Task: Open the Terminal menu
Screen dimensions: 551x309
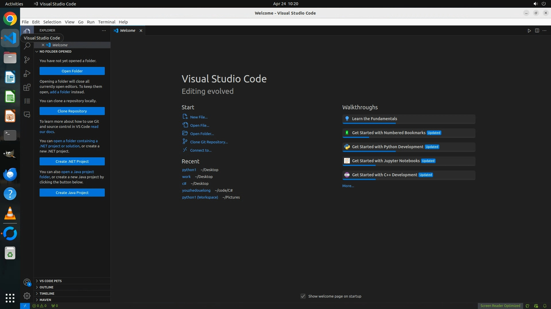Action: (106, 22)
